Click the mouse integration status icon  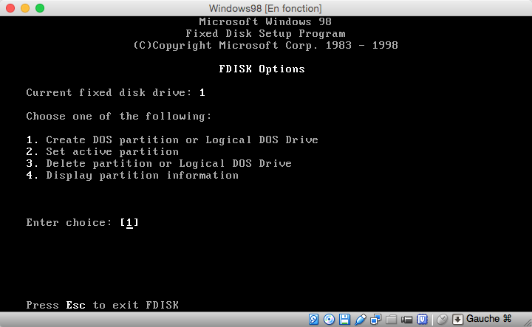tap(442, 319)
